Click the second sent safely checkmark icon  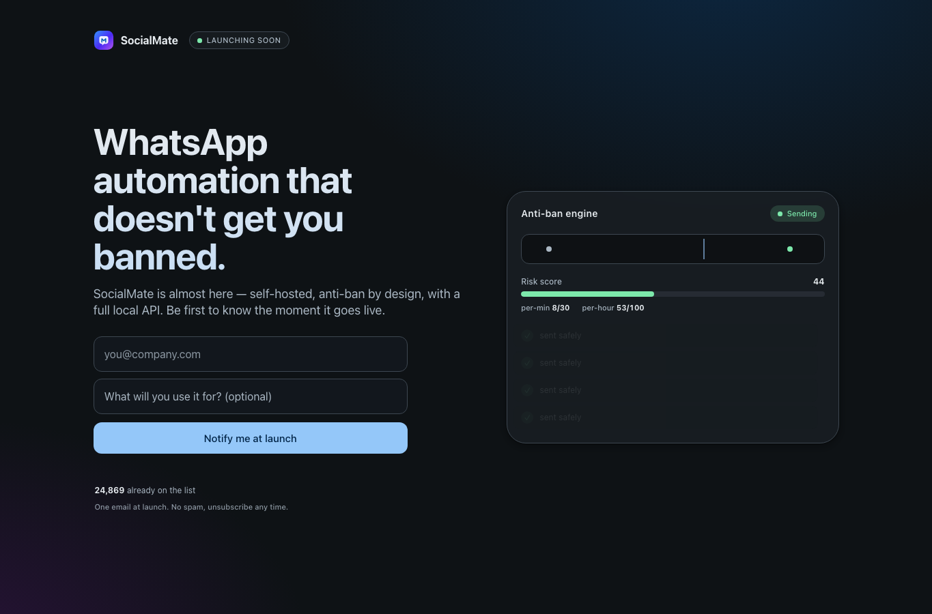[x=527, y=363]
